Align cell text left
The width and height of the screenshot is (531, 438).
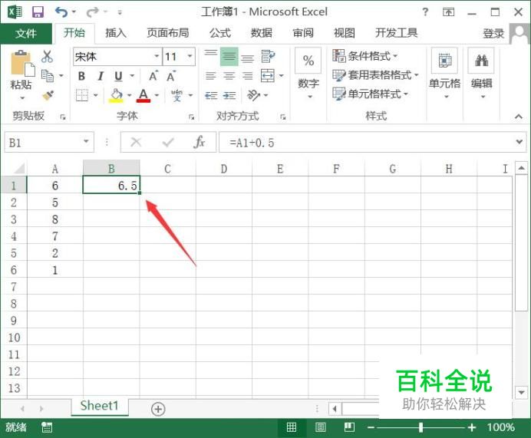[x=211, y=76]
